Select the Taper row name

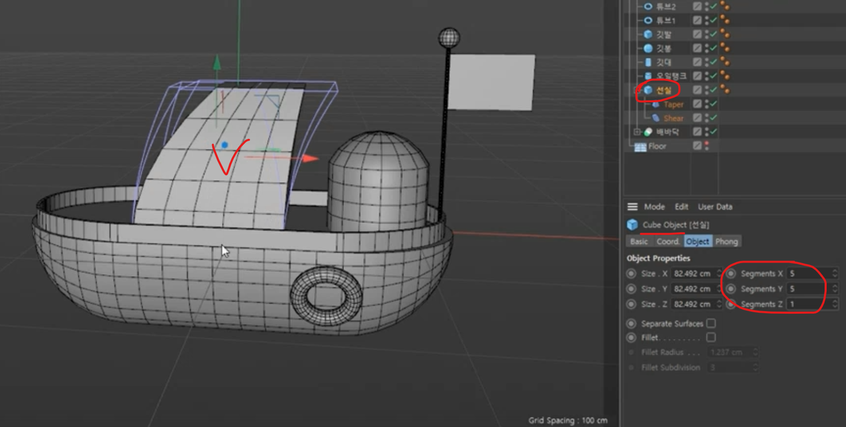pyautogui.click(x=674, y=104)
